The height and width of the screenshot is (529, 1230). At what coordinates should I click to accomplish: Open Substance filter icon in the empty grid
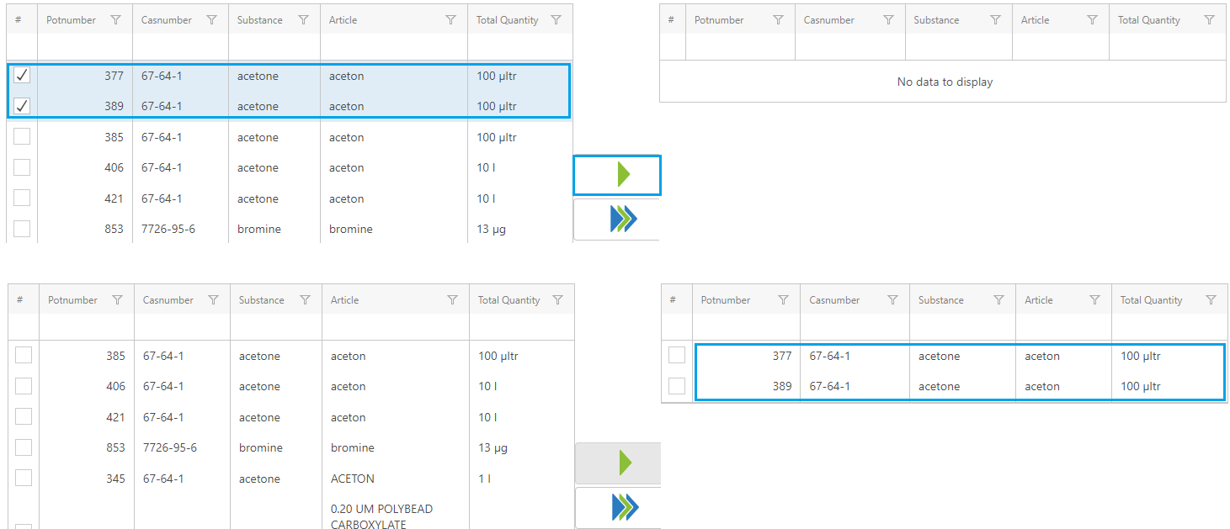tap(995, 20)
